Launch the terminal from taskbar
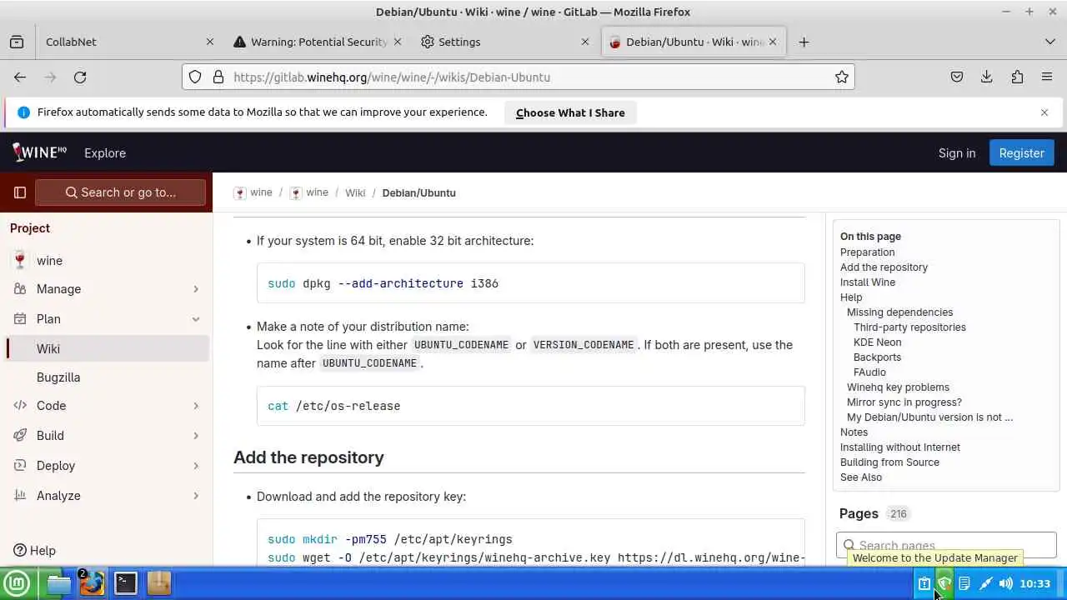Viewport: 1067px width, 600px height. [x=126, y=583]
